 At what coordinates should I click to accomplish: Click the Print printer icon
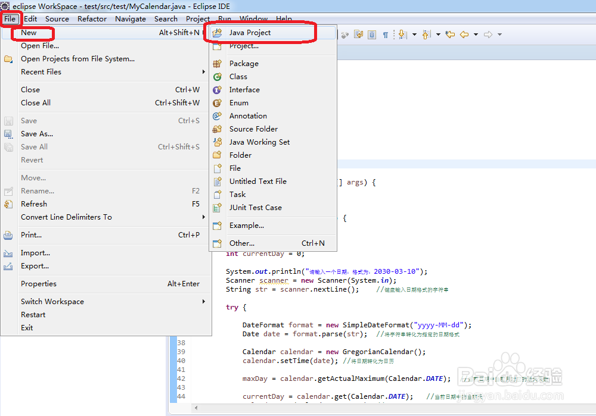click(8, 235)
